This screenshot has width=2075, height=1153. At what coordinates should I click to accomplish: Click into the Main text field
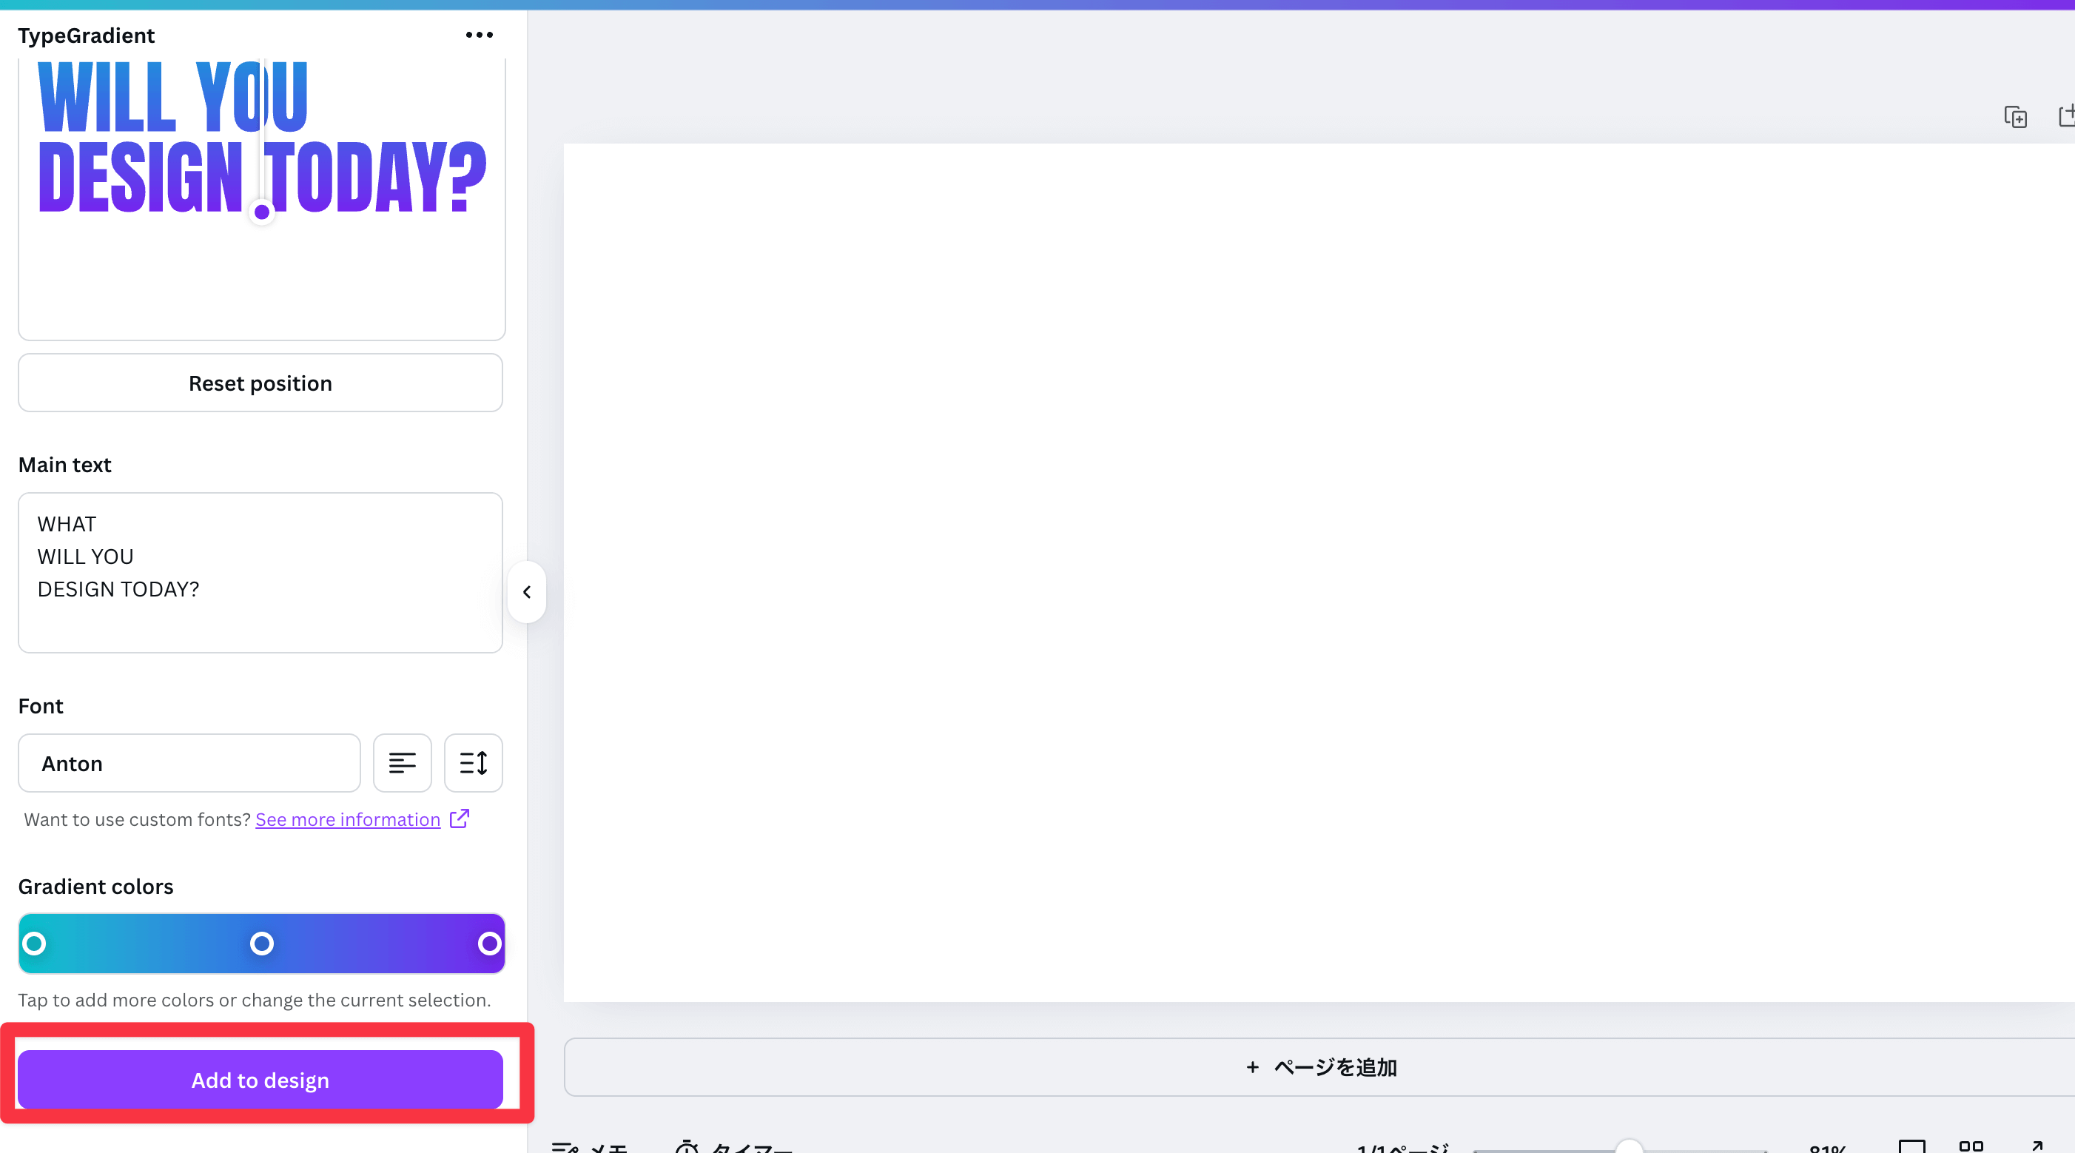coord(260,572)
